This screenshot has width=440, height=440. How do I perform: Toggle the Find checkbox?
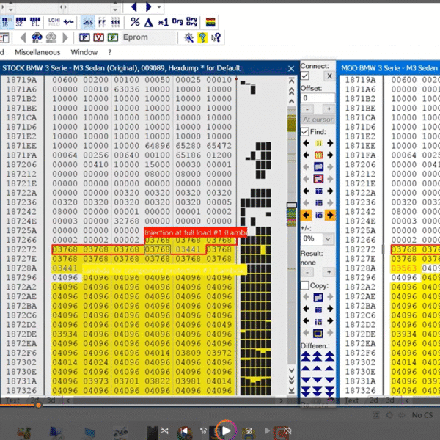coord(305,132)
